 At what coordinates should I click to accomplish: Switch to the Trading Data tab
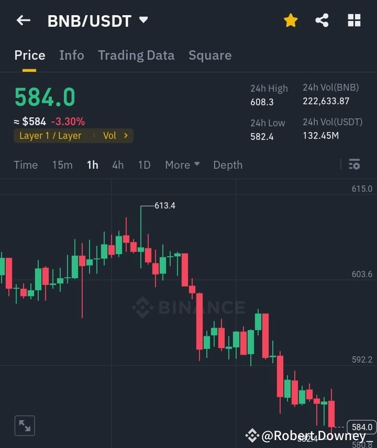click(136, 55)
